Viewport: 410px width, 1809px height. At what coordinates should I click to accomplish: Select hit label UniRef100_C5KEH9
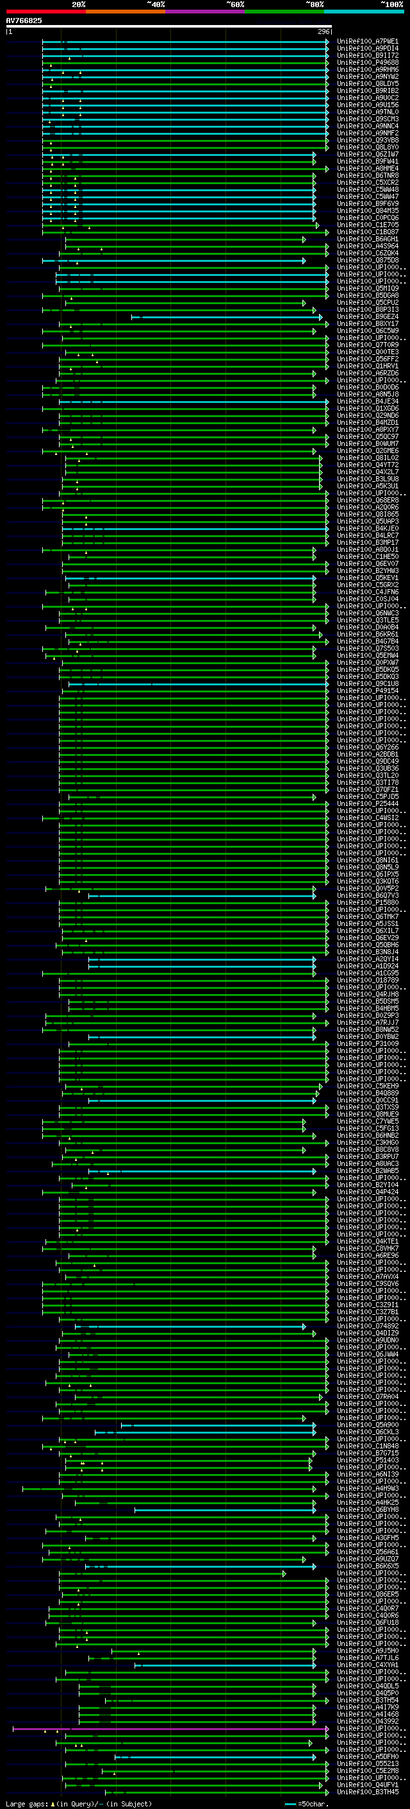point(367,1086)
